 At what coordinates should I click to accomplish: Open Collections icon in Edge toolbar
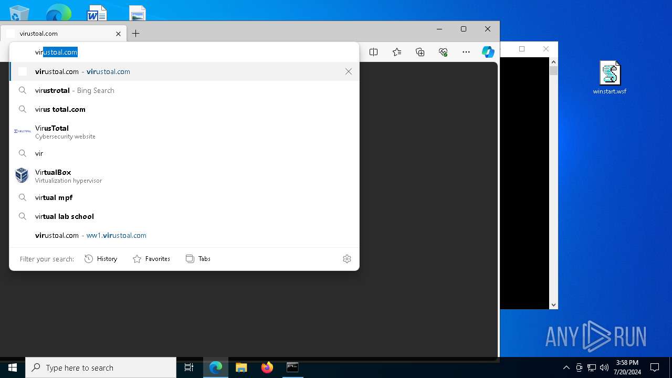[420, 52]
